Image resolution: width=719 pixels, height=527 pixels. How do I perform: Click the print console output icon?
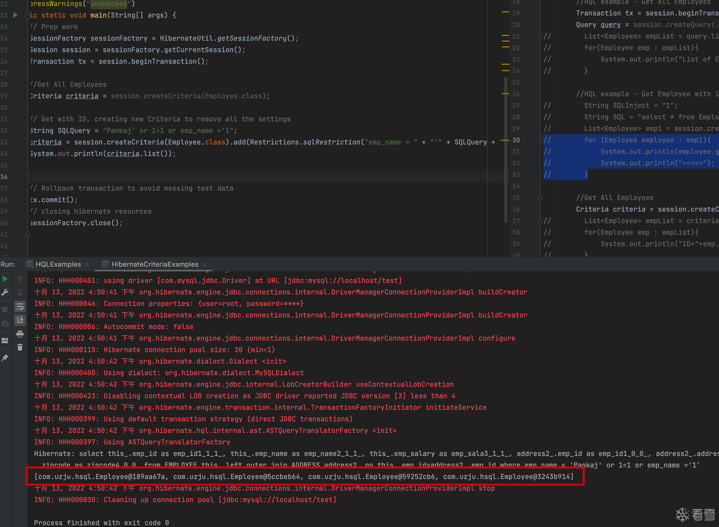(x=20, y=334)
